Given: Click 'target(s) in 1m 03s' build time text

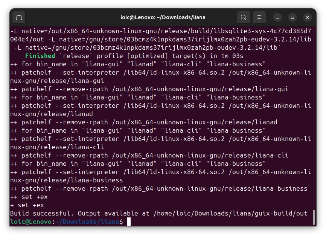Looking at the screenshot, I should 208,56.
